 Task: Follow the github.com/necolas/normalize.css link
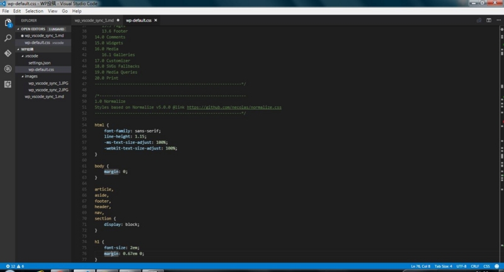tap(234, 107)
